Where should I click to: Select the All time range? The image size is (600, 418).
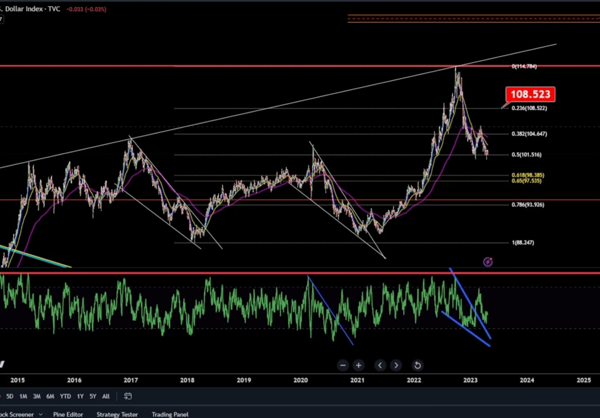(x=106, y=396)
